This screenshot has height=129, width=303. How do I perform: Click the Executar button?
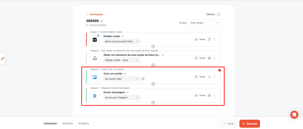pyautogui.click(x=250, y=124)
